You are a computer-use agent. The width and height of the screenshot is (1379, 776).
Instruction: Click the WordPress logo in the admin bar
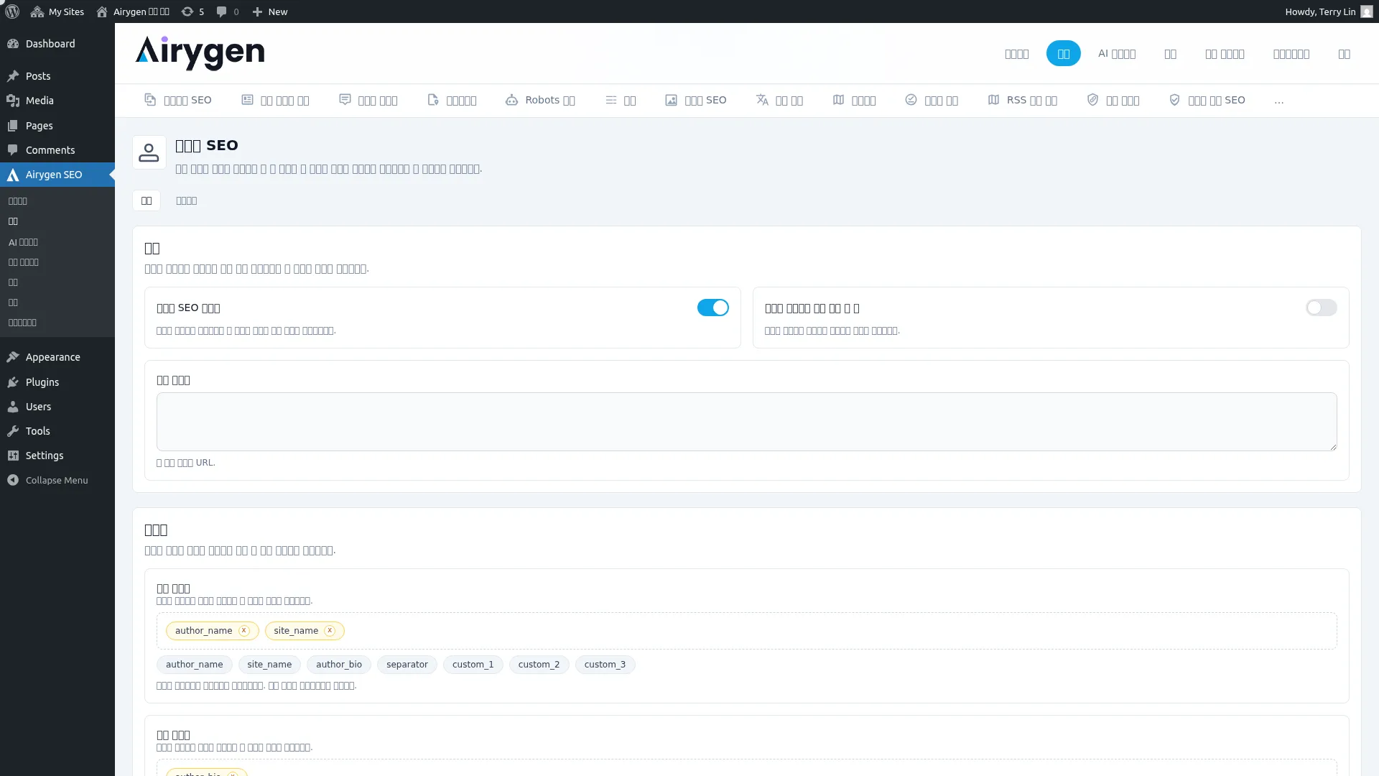point(12,11)
